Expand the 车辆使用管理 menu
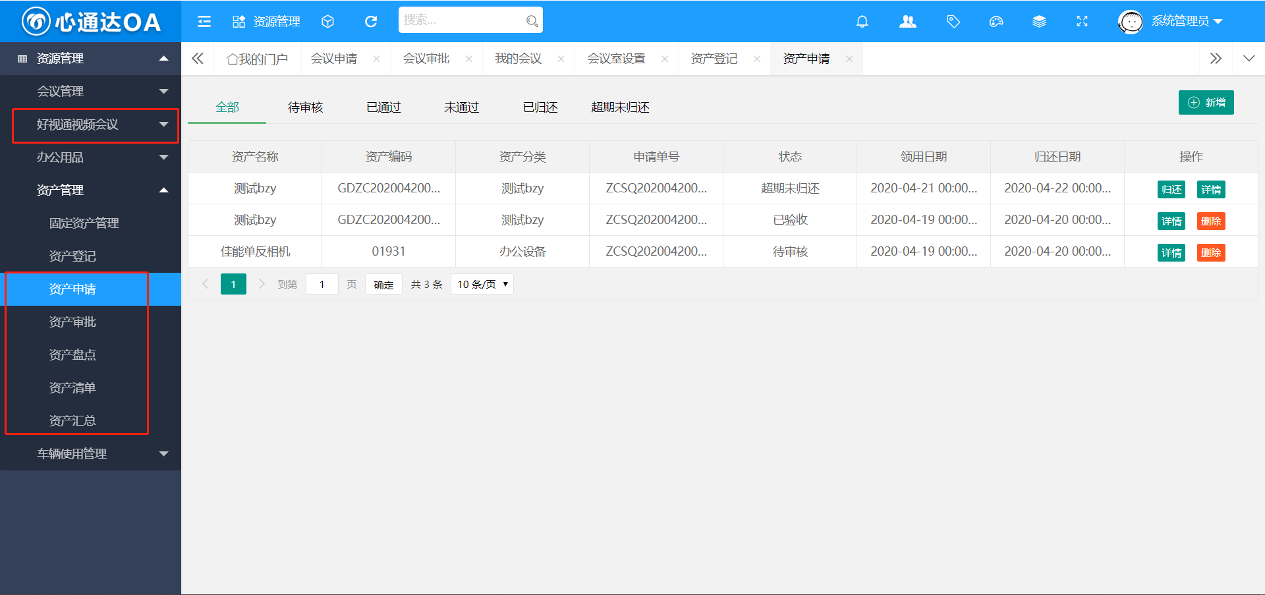 (91, 454)
